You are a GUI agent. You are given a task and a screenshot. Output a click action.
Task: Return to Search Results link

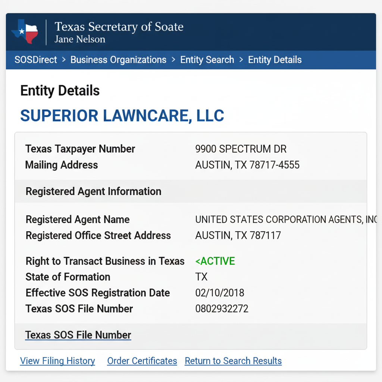click(233, 361)
